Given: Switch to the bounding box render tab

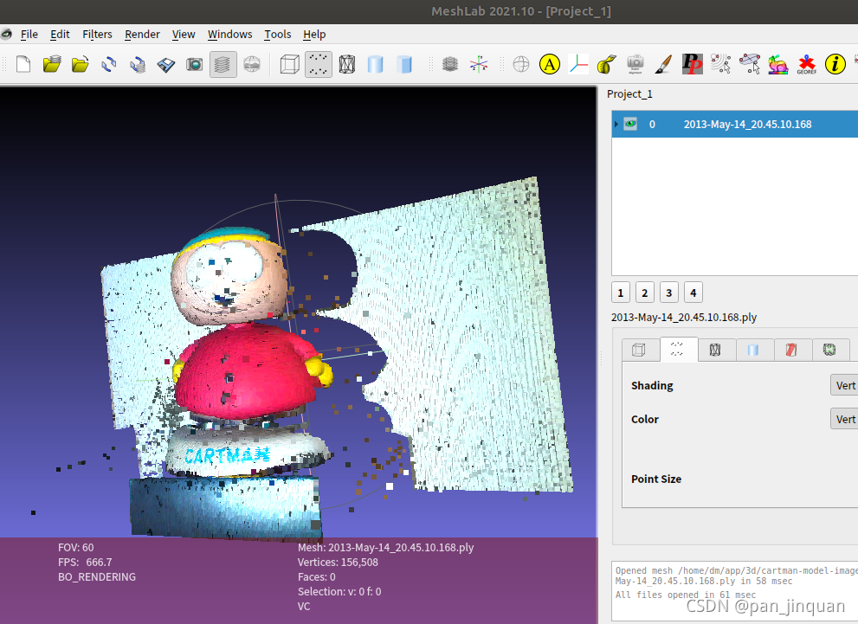Looking at the screenshot, I should pos(639,350).
